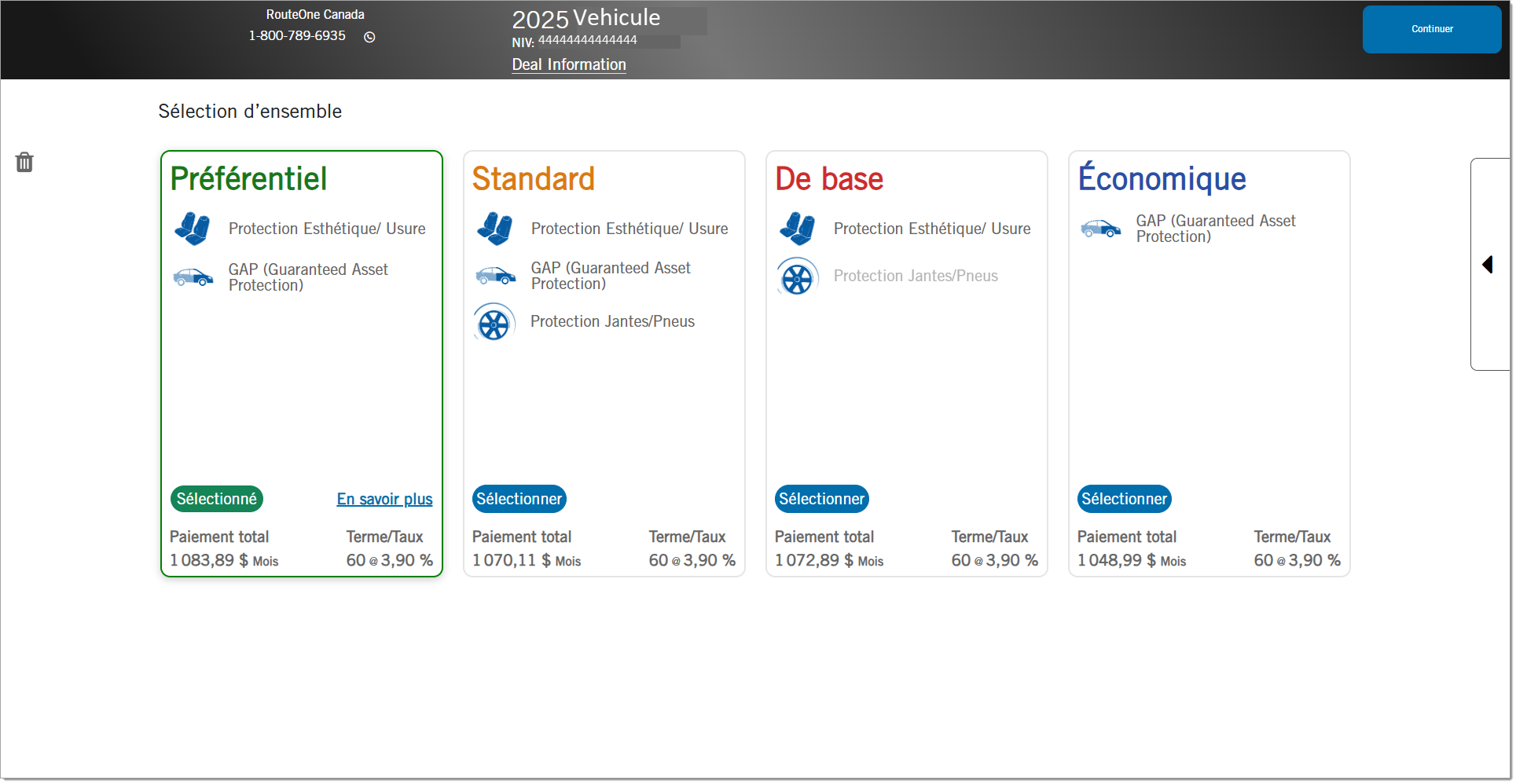Image resolution: width=1516 pixels, height=784 pixels.
Task: Click the trash can delete icon
Action: 24,163
